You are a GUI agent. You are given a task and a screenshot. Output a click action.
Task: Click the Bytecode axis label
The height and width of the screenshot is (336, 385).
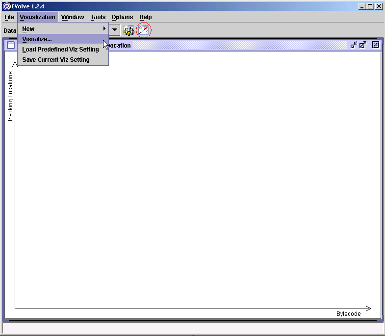coord(348,313)
